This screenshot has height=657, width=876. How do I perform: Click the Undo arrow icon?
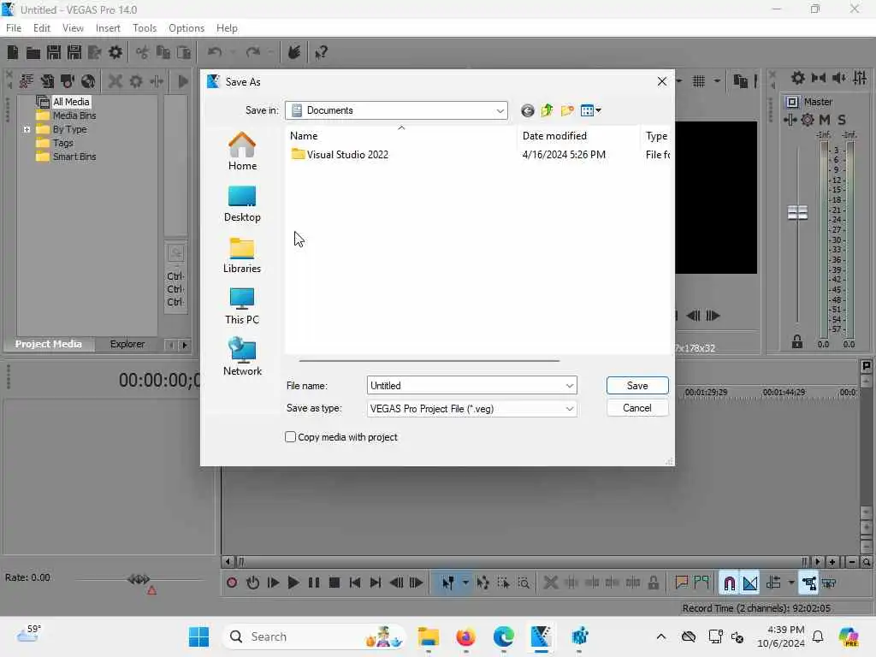point(215,52)
